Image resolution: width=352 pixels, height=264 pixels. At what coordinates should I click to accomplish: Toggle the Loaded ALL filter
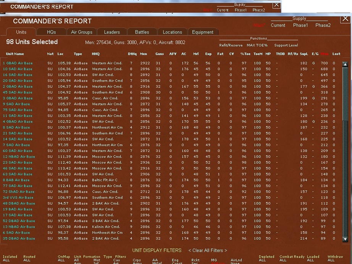tap(310, 260)
